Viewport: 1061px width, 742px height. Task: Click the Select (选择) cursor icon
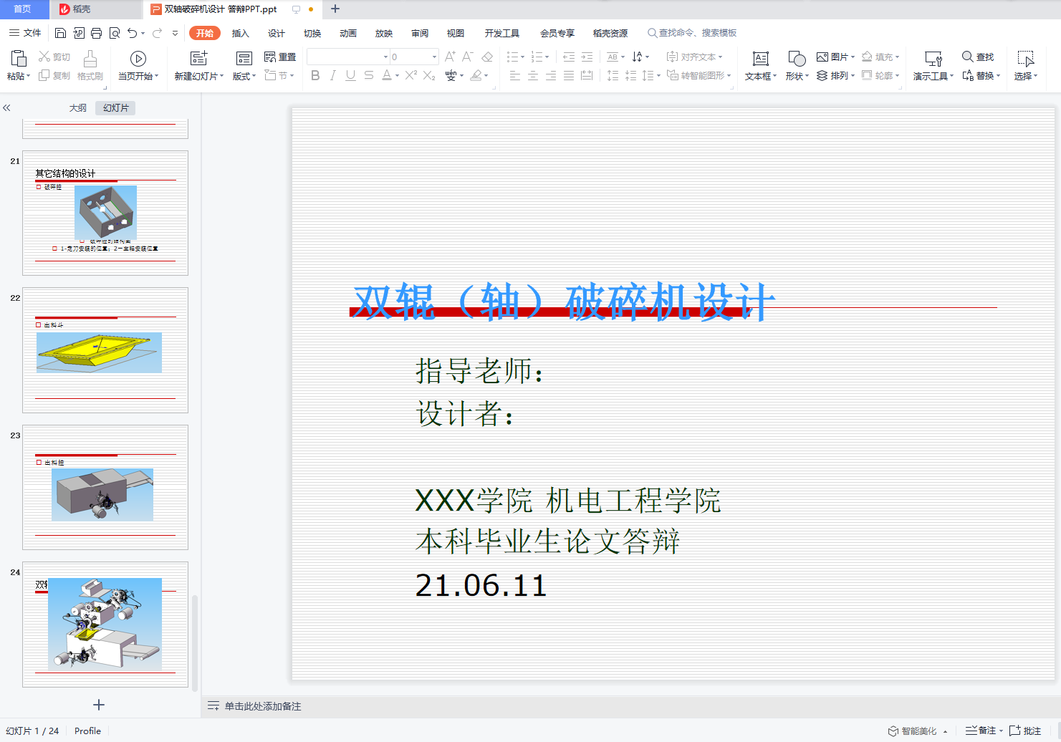pyautogui.click(x=1026, y=59)
